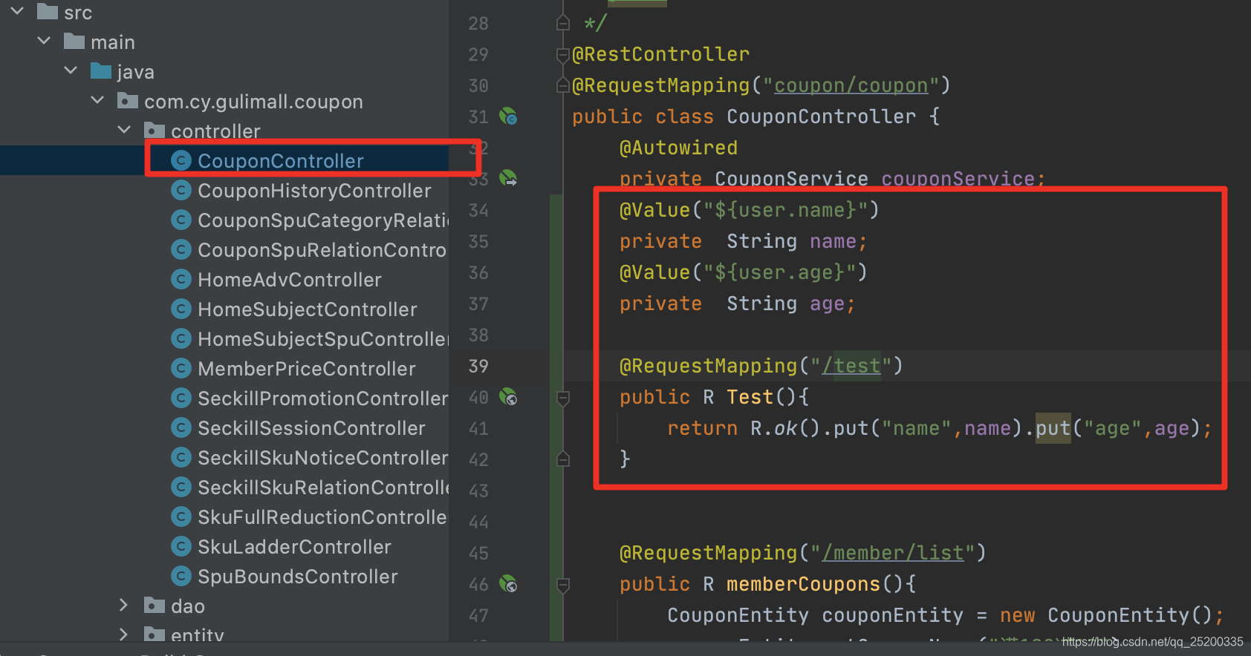
Task: Click line number 34 in the gutter
Action: (478, 210)
